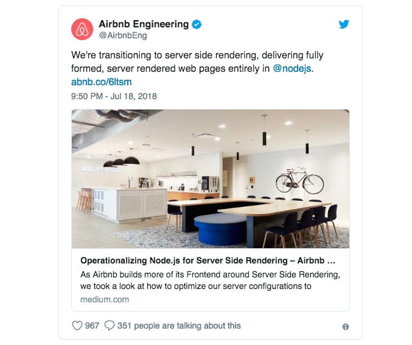Open Operationalizing Node.js article title
The image size is (412, 345).
click(208, 260)
